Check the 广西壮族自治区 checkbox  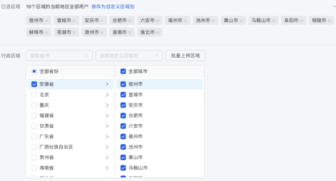tap(34, 147)
